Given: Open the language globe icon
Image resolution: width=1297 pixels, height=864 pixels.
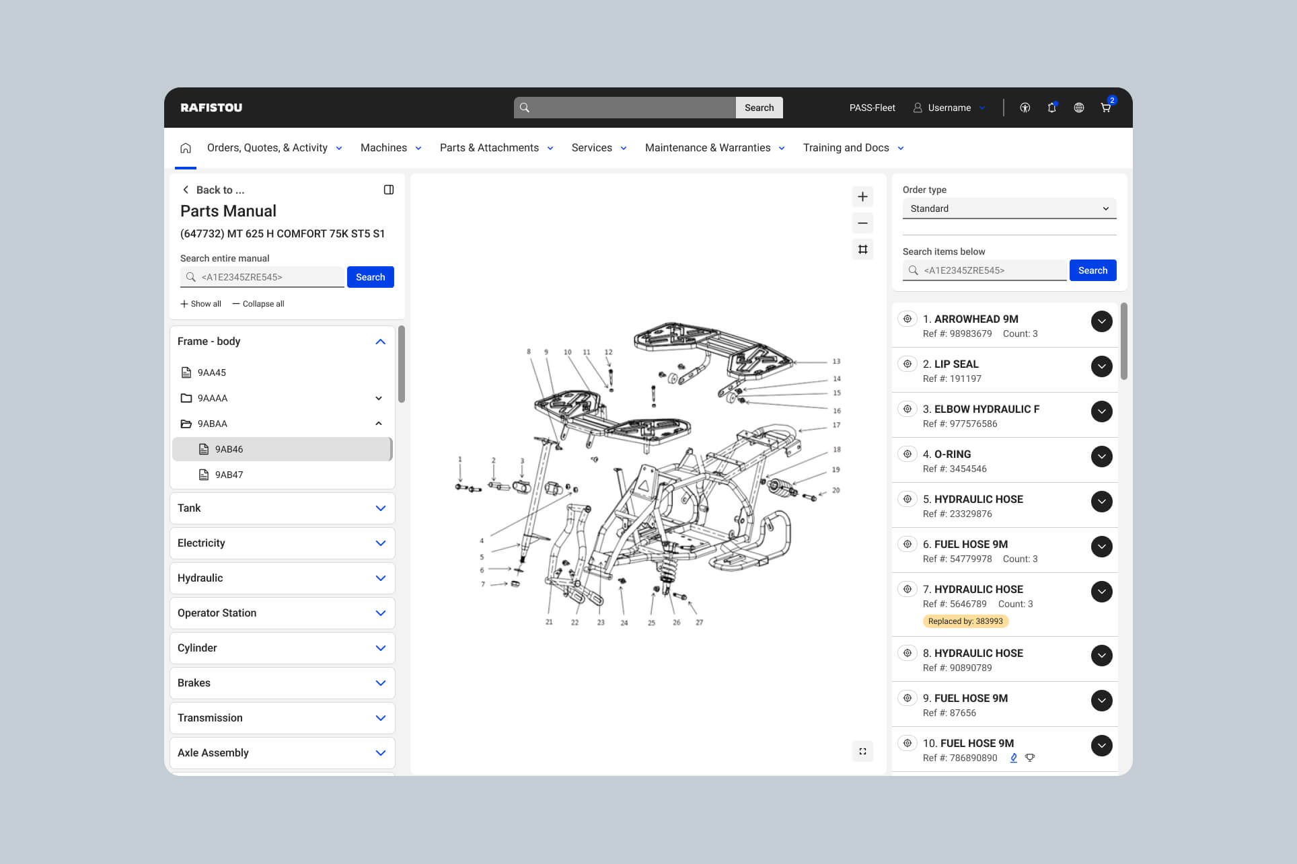Looking at the screenshot, I should (1078, 108).
